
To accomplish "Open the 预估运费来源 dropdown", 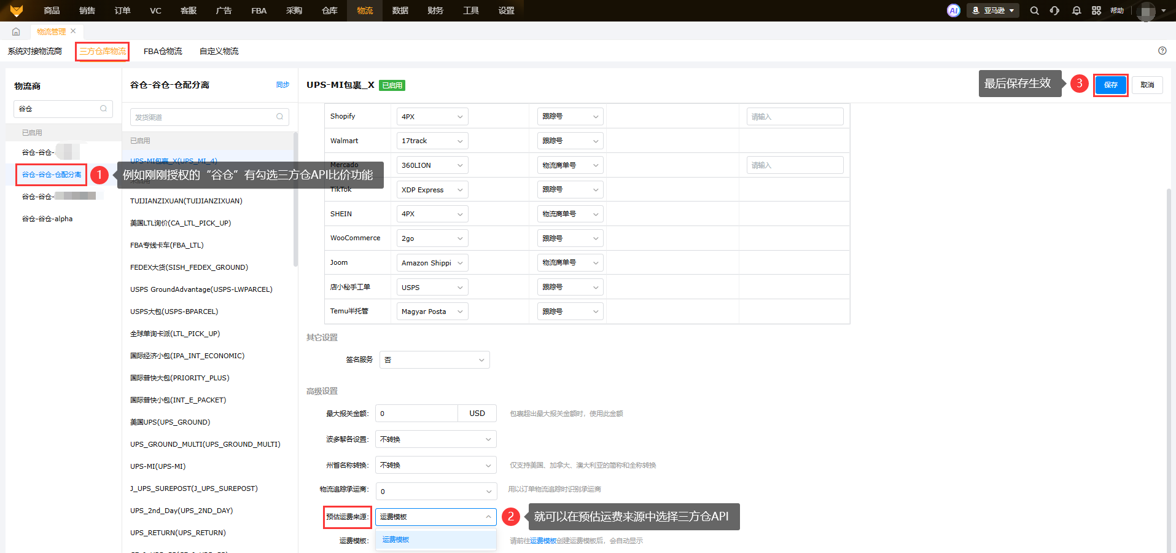I will (x=435, y=517).
